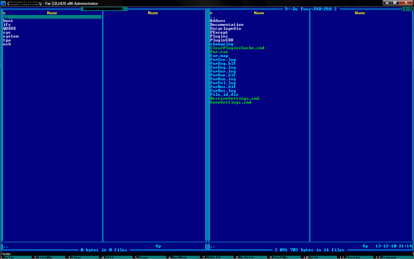Select RestoreSettings.cmd file
The image size is (414, 259).
tap(235, 98)
